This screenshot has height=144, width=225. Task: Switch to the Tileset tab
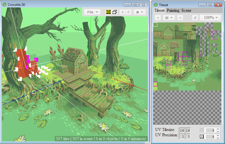tap(159, 10)
